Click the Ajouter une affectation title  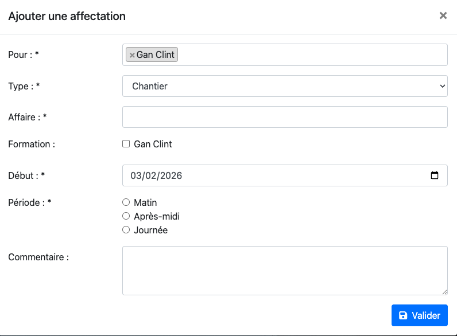67,16
